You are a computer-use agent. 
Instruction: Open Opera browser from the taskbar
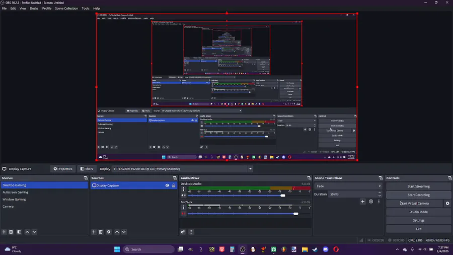(x=336, y=249)
